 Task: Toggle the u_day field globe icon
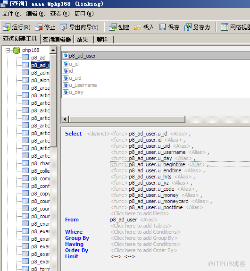coord(66,92)
